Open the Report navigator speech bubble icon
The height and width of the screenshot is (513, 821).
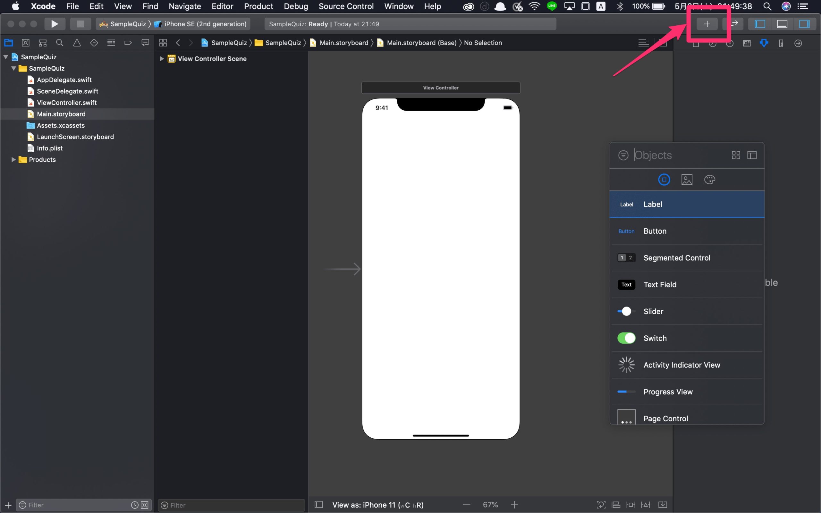(x=145, y=42)
